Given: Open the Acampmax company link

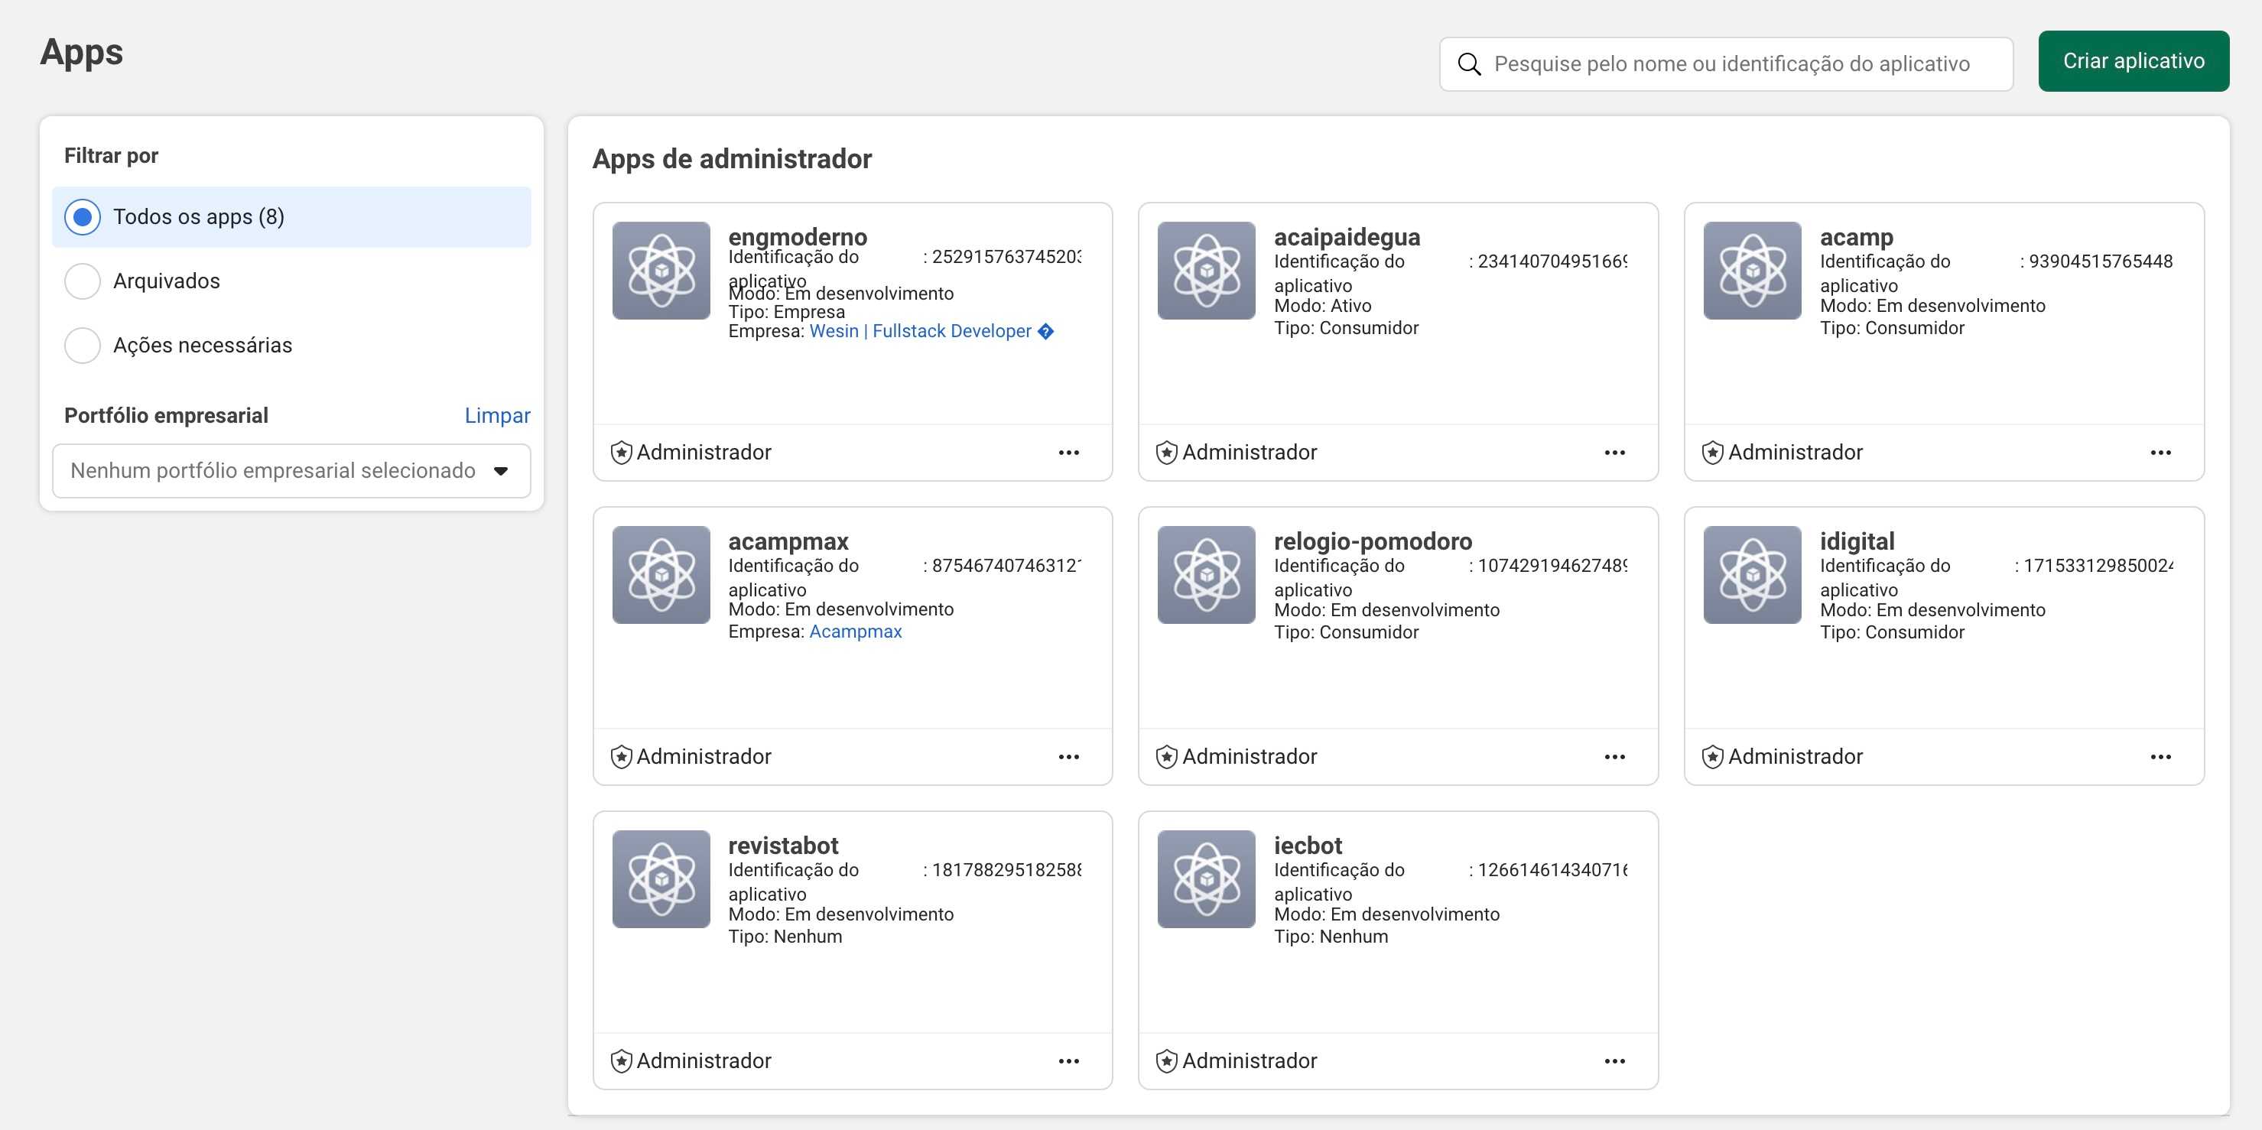Looking at the screenshot, I should pos(855,632).
